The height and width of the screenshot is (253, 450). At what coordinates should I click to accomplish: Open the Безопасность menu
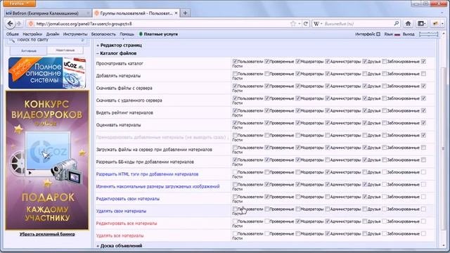click(x=103, y=34)
